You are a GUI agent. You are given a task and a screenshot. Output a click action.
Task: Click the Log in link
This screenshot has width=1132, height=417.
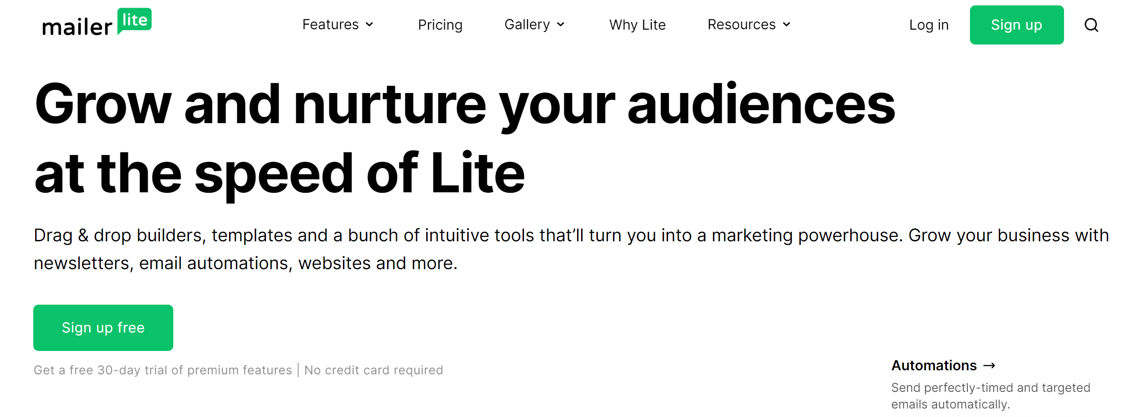click(928, 25)
